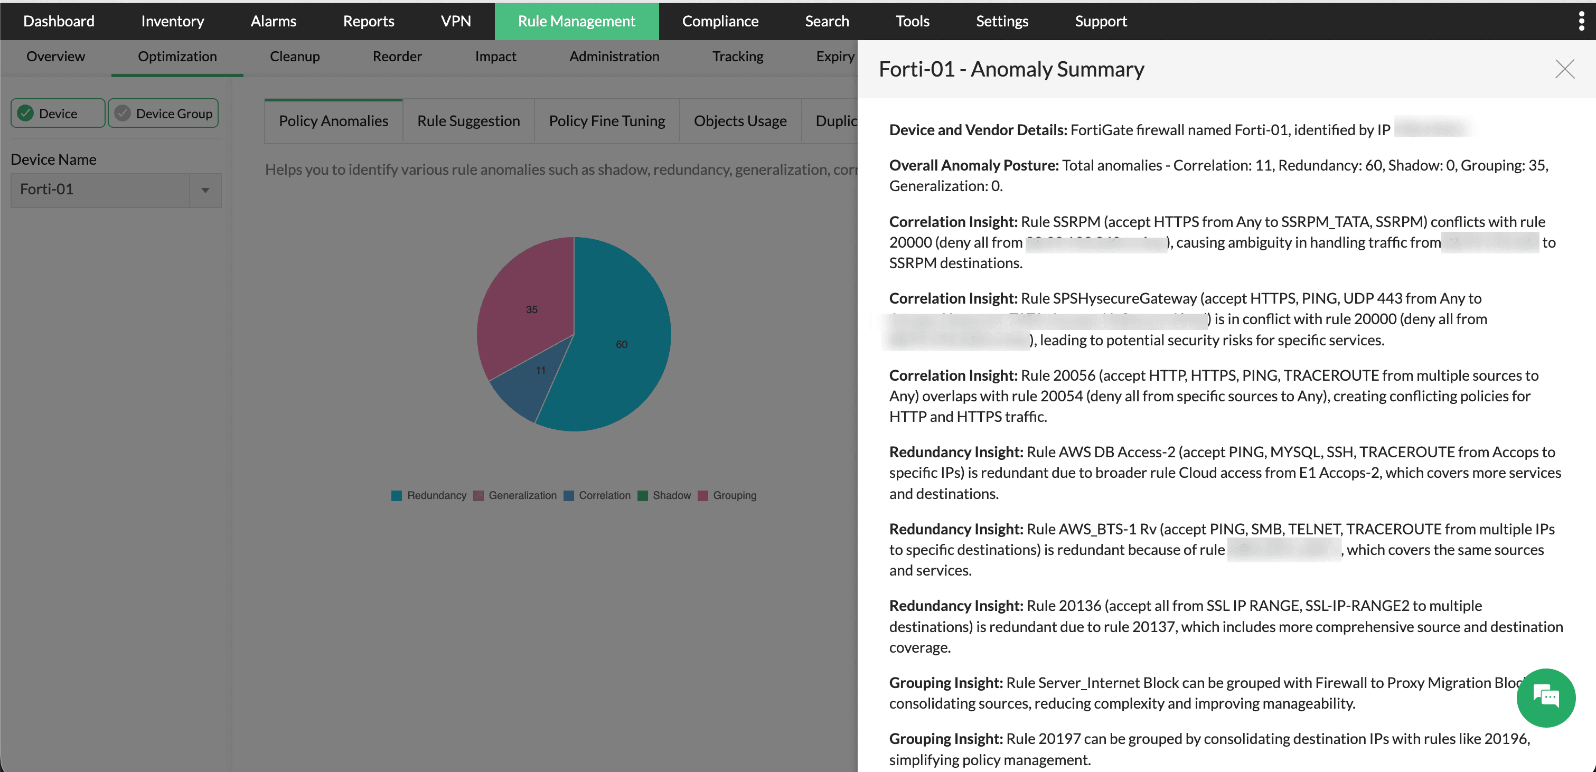1596x772 pixels.
Task: Open the Compliance menu
Action: [x=720, y=21]
